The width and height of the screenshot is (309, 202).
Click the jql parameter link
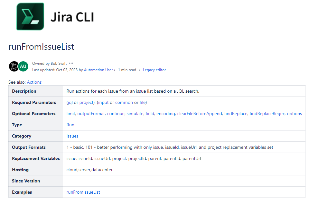70,103
